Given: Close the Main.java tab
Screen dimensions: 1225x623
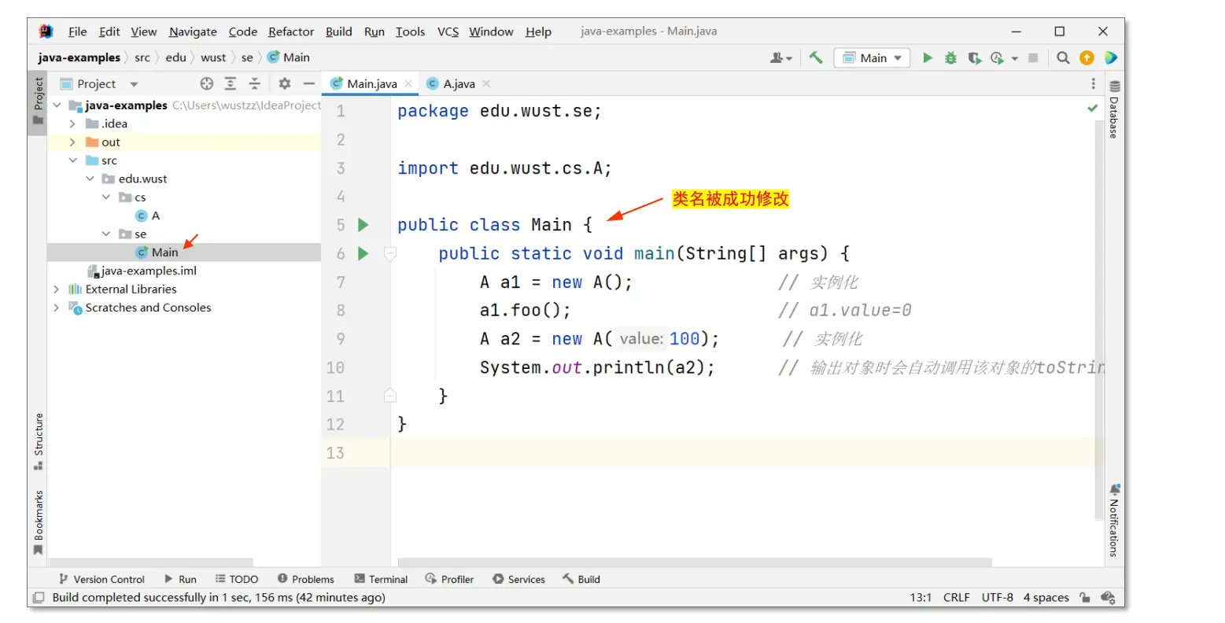Looking at the screenshot, I should point(408,83).
